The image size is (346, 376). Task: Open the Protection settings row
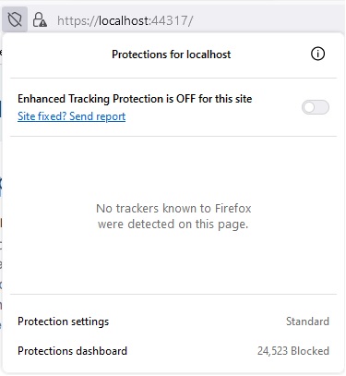(x=173, y=321)
